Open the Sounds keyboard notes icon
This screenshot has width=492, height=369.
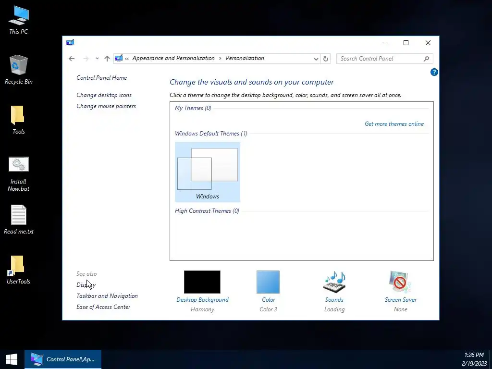click(334, 282)
